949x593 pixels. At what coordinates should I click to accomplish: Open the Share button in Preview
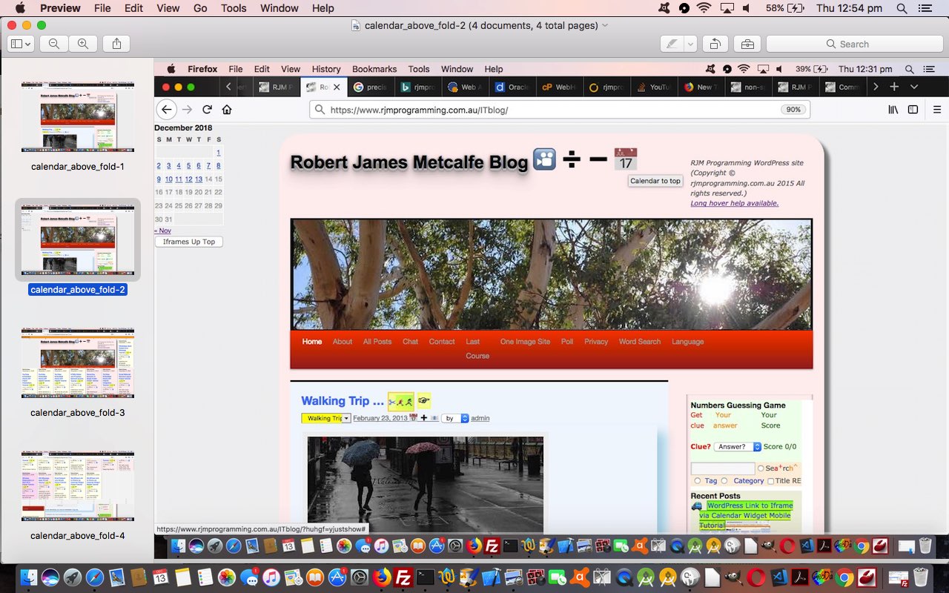click(x=116, y=44)
